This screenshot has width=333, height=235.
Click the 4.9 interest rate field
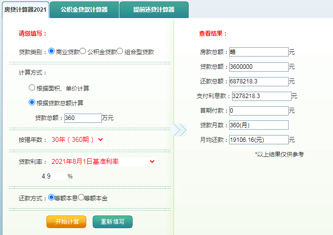53,176
